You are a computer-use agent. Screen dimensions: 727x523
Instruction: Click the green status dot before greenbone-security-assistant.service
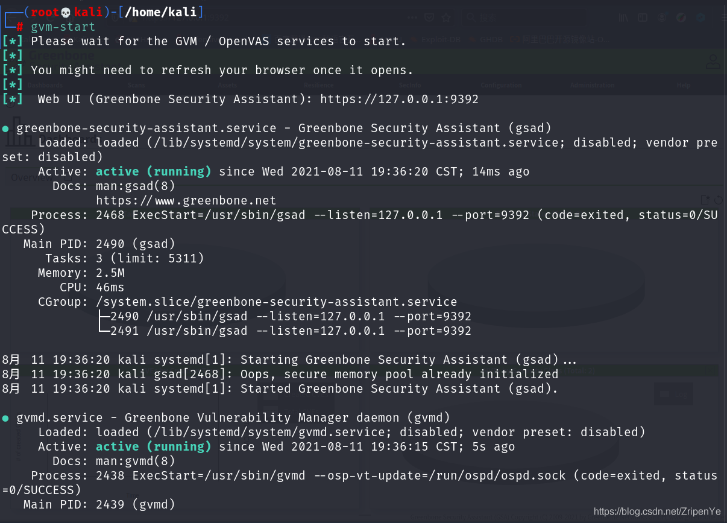(x=5, y=128)
